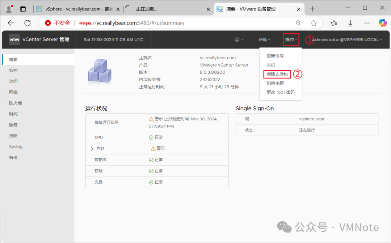Viewport: 391px width, 243px height.
Task: Add page to favorites star icon
Action: tap(314, 23)
